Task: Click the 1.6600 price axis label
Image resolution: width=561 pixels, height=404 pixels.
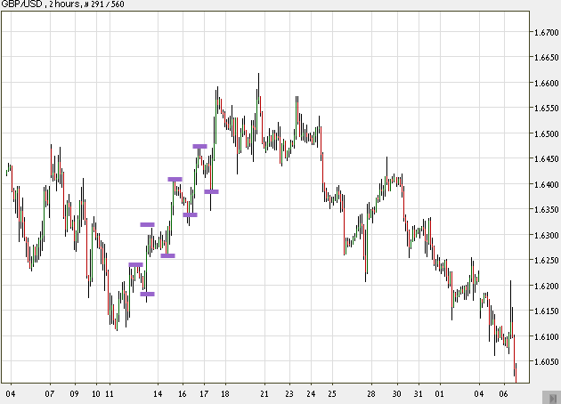Action: (547, 83)
